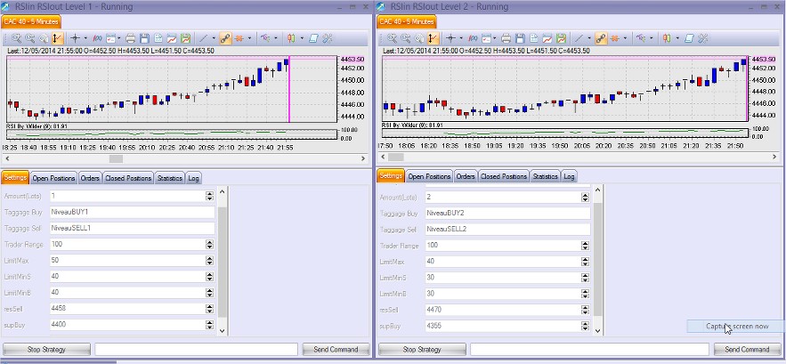
Task: Click the Level 2 chart horizontal scrollbar thumb
Action: 396,158
